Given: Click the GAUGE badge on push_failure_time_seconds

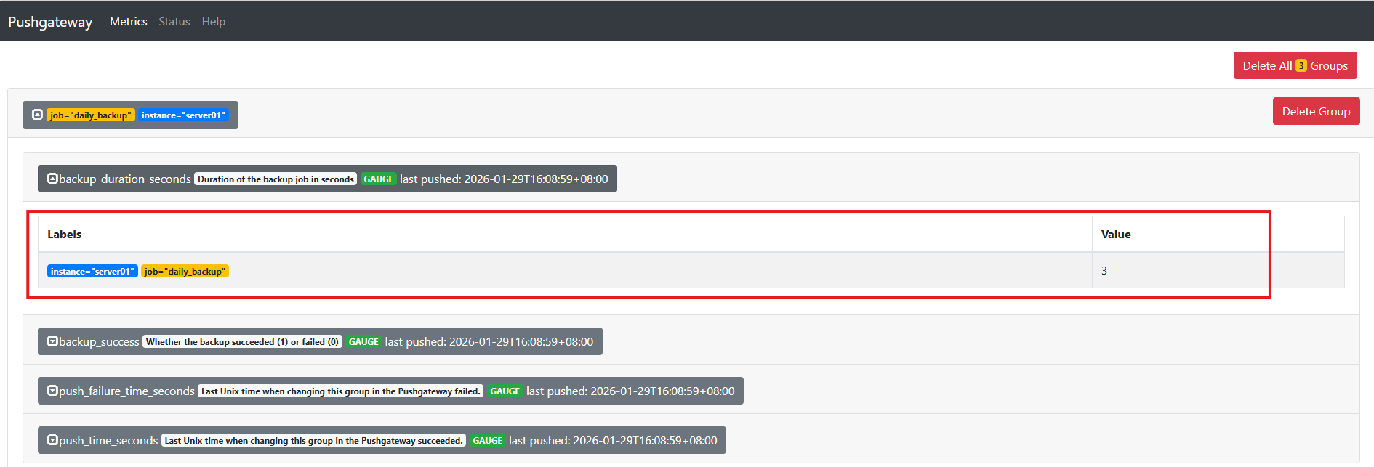Looking at the screenshot, I should (x=505, y=391).
